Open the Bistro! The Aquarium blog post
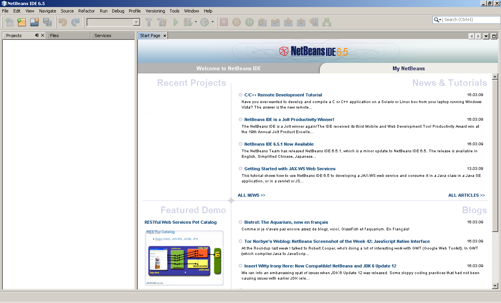Screen dimensions: 501x303 click(286, 222)
